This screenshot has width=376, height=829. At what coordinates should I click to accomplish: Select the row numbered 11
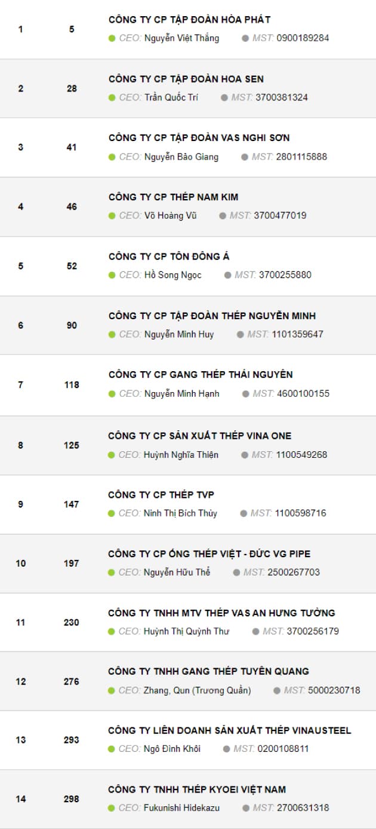coord(188,622)
